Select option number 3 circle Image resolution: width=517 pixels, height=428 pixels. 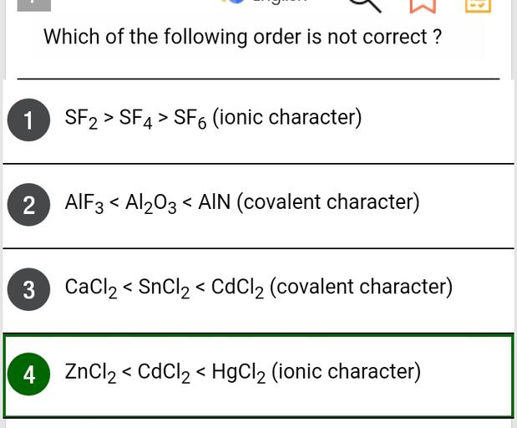29,290
